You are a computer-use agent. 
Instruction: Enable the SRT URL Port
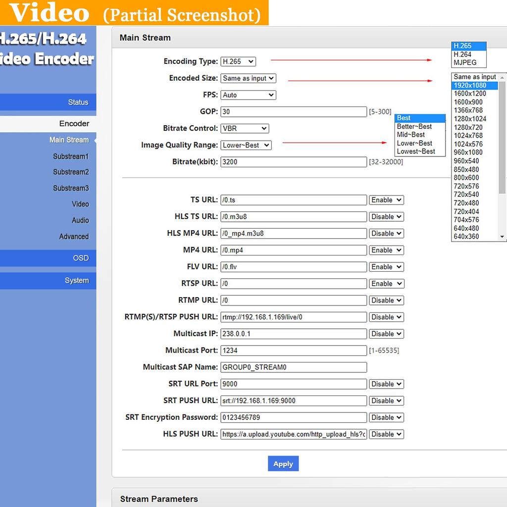(x=386, y=384)
